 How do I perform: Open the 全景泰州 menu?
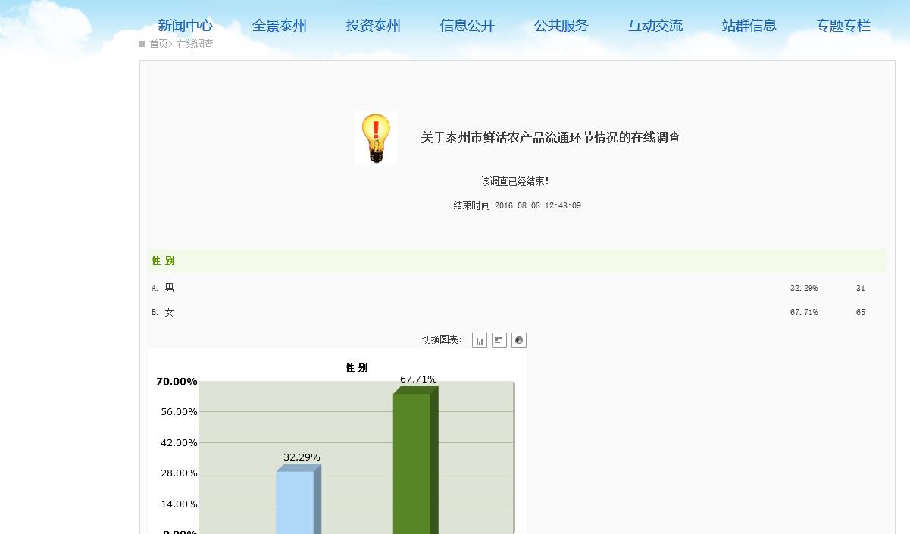(280, 26)
